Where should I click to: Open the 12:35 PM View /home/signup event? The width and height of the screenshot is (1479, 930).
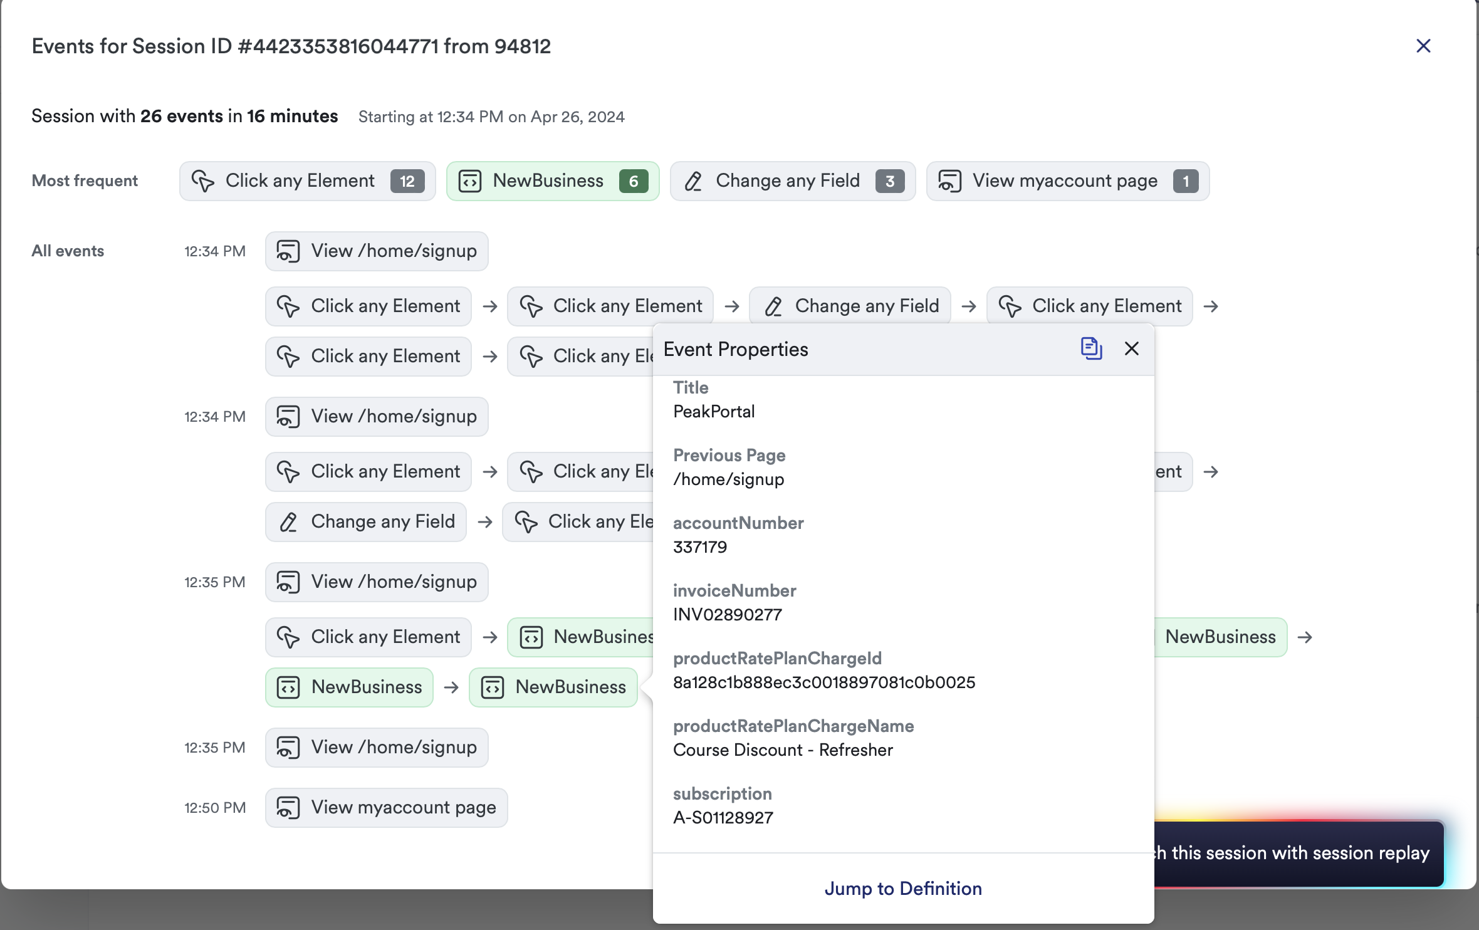(376, 582)
